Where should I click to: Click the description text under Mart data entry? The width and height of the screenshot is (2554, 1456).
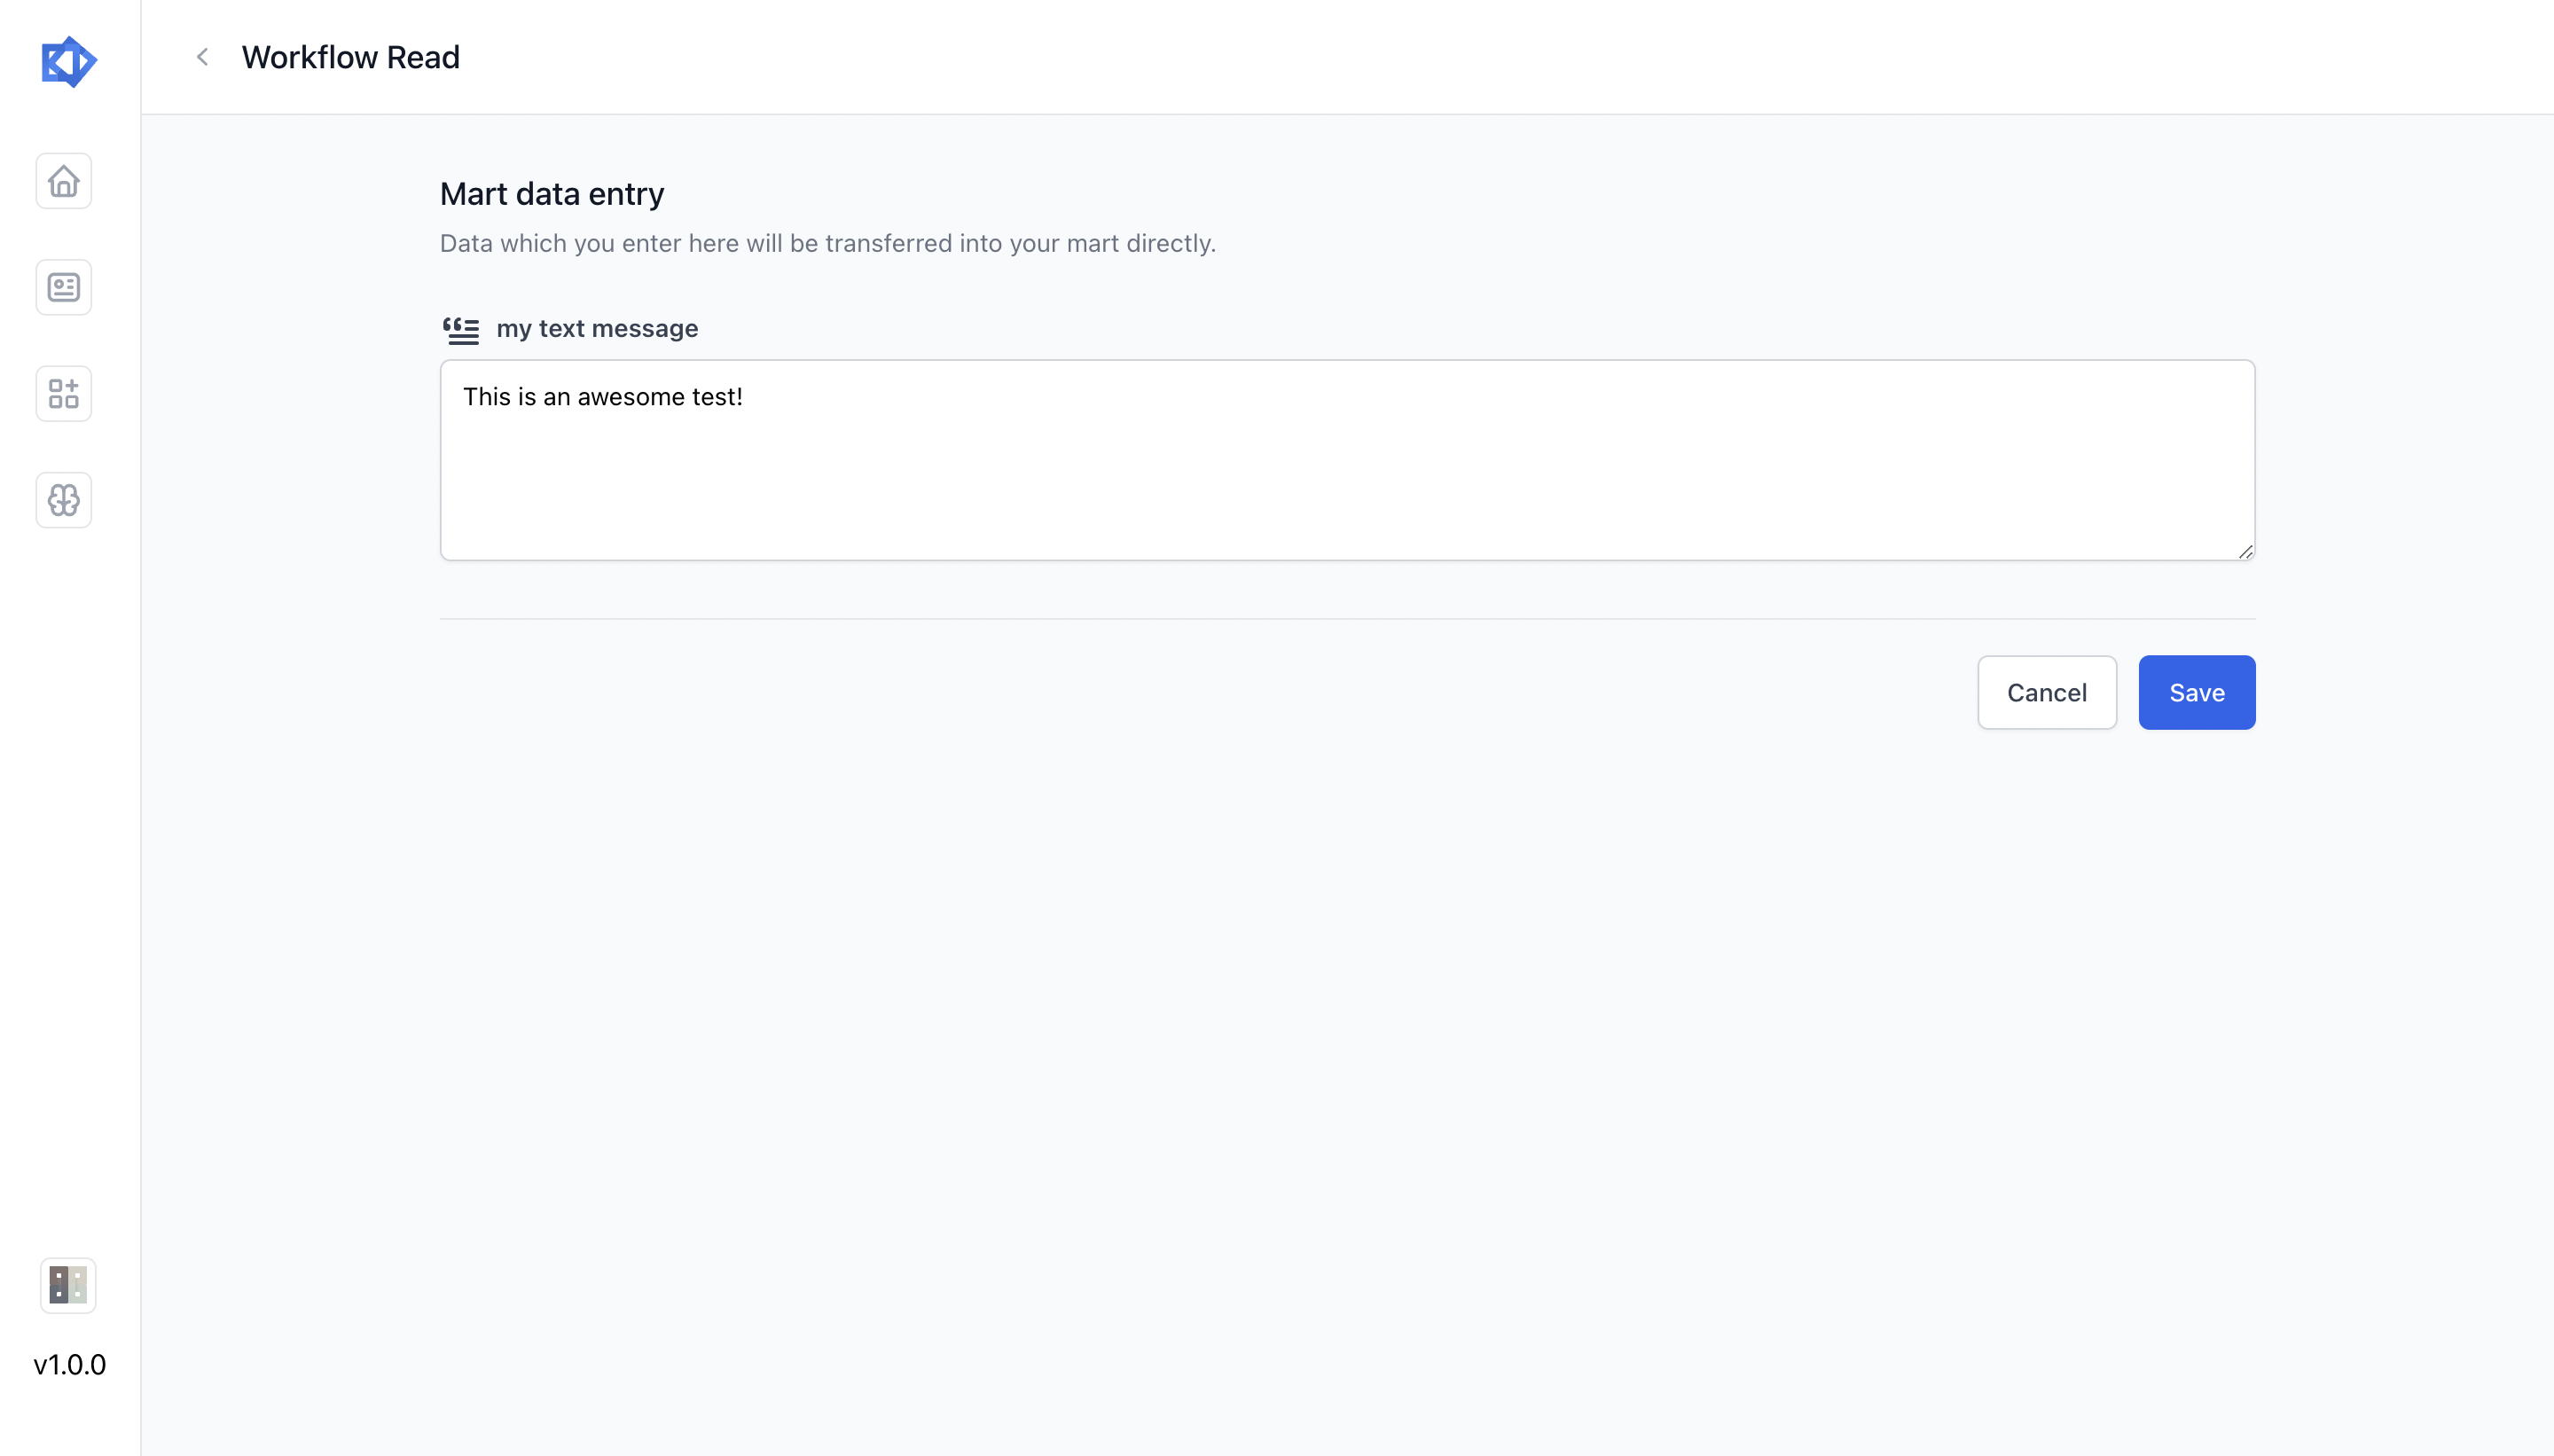828,244
